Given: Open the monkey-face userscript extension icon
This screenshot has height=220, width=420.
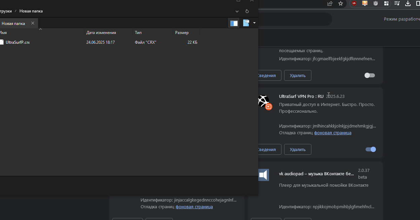Looking at the screenshot, I should click(376, 3).
